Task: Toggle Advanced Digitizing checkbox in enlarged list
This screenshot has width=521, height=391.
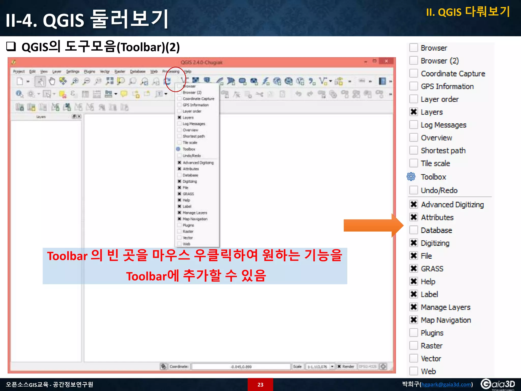Action: [x=414, y=204]
